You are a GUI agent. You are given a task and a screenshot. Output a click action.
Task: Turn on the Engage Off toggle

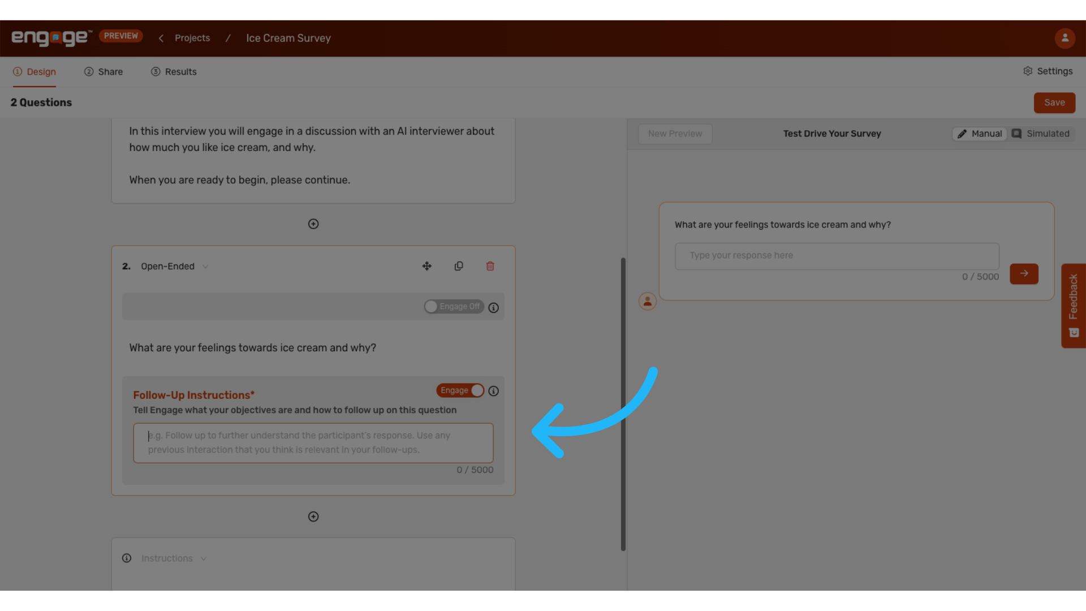454,307
